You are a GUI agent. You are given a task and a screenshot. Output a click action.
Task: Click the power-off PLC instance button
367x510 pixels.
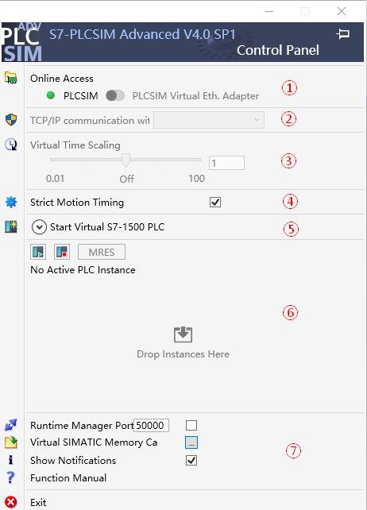coord(62,252)
